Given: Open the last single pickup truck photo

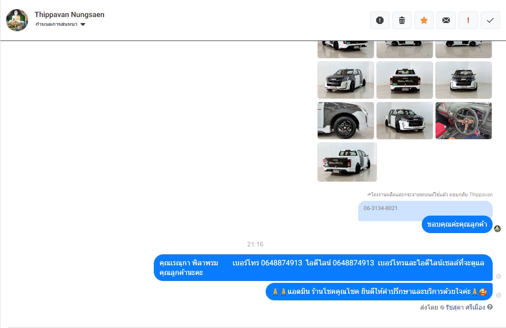Looking at the screenshot, I should tap(347, 162).
